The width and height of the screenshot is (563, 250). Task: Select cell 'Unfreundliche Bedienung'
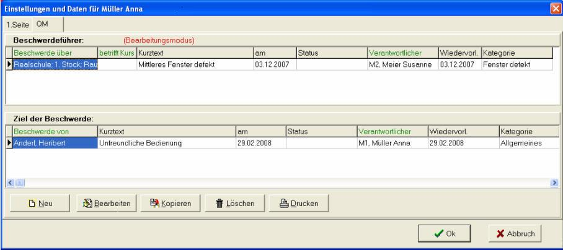tap(167, 143)
